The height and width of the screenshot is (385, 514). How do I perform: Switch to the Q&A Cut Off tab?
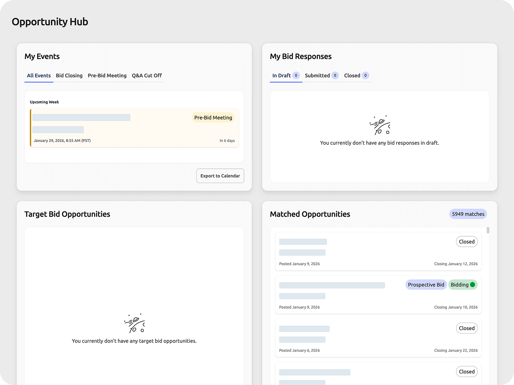pos(147,76)
